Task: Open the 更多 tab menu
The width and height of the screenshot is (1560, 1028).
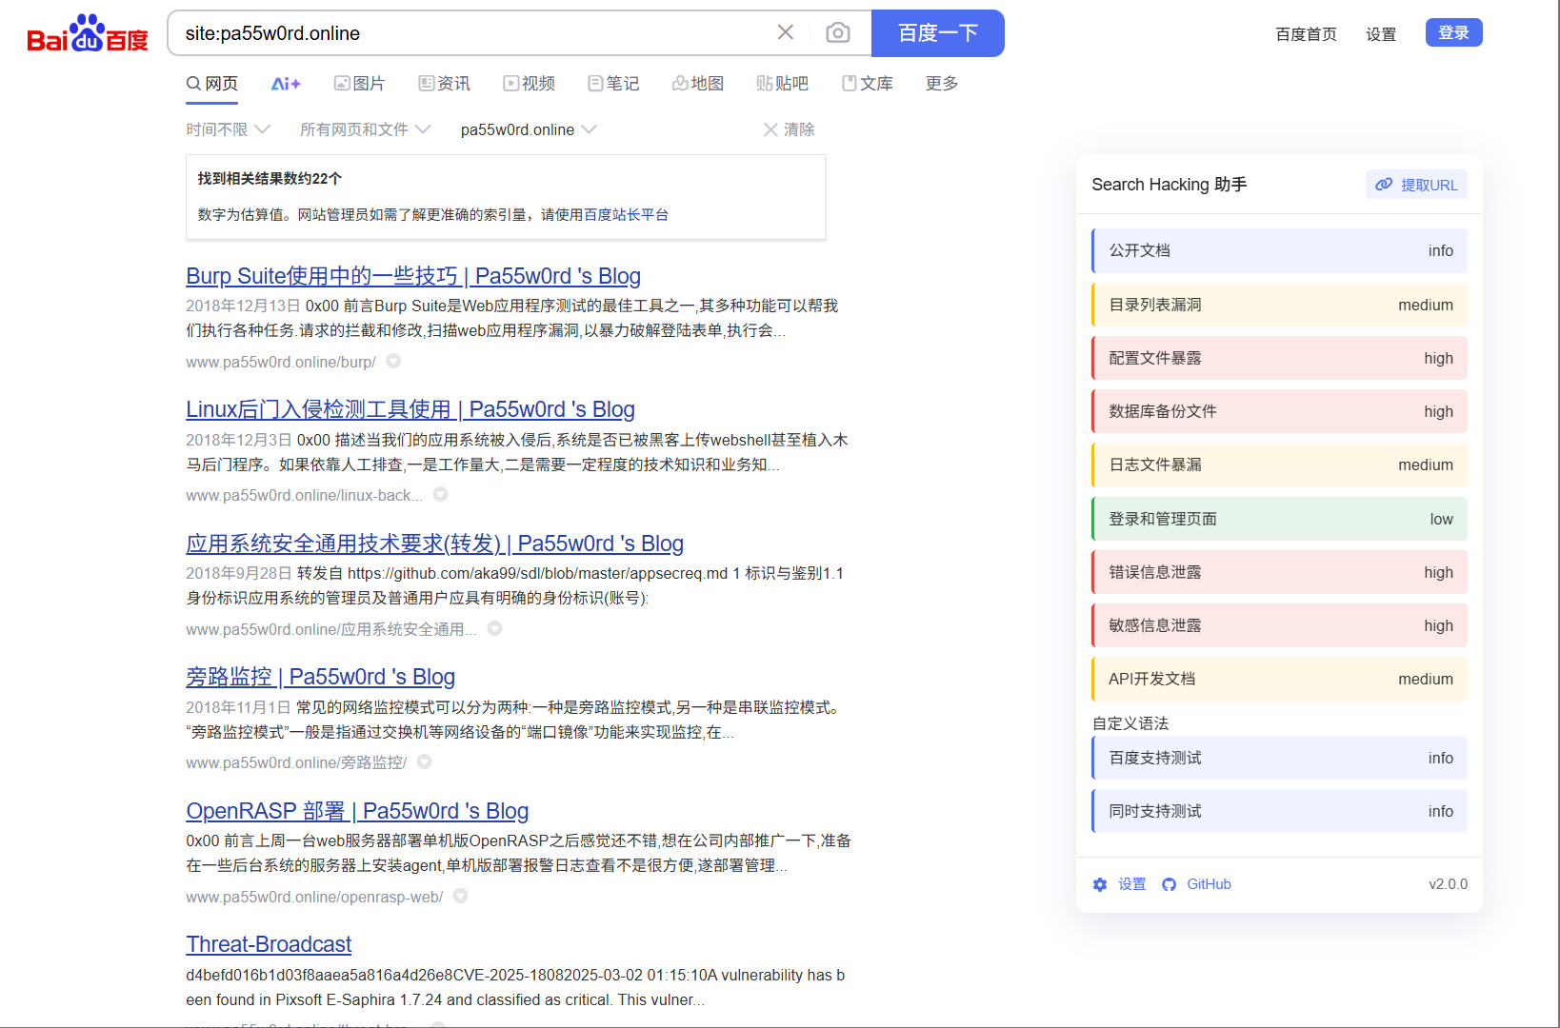Action: tap(942, 84)
